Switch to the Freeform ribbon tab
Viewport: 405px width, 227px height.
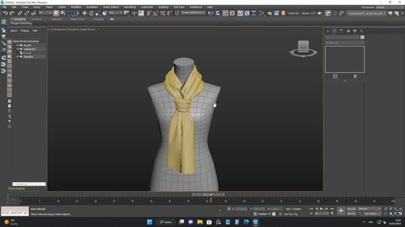click(38, 19)
